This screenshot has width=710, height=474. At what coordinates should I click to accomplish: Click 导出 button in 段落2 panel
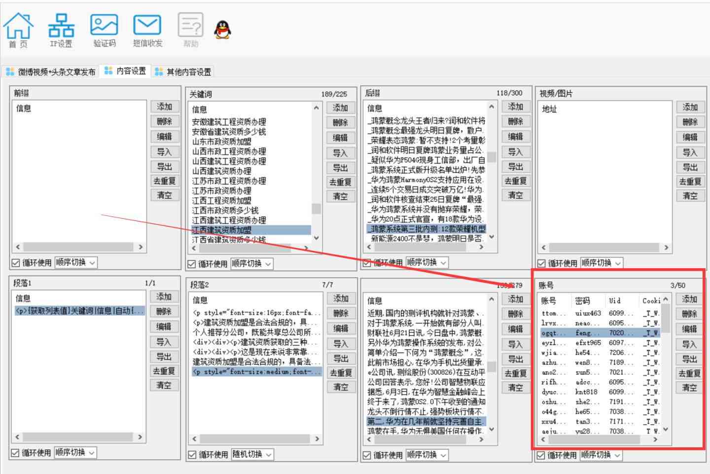point(341,359)
